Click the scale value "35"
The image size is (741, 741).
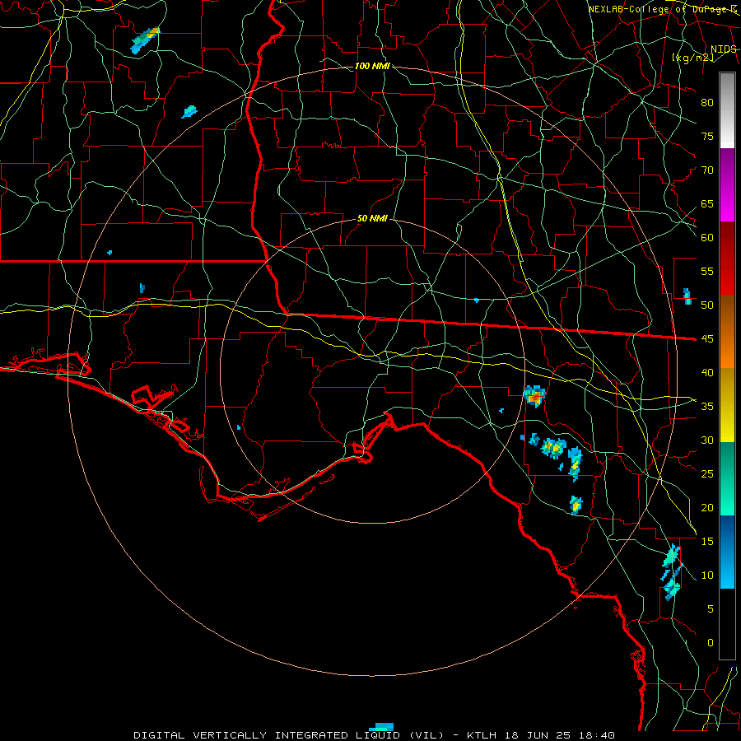click(x=707, y=407)
